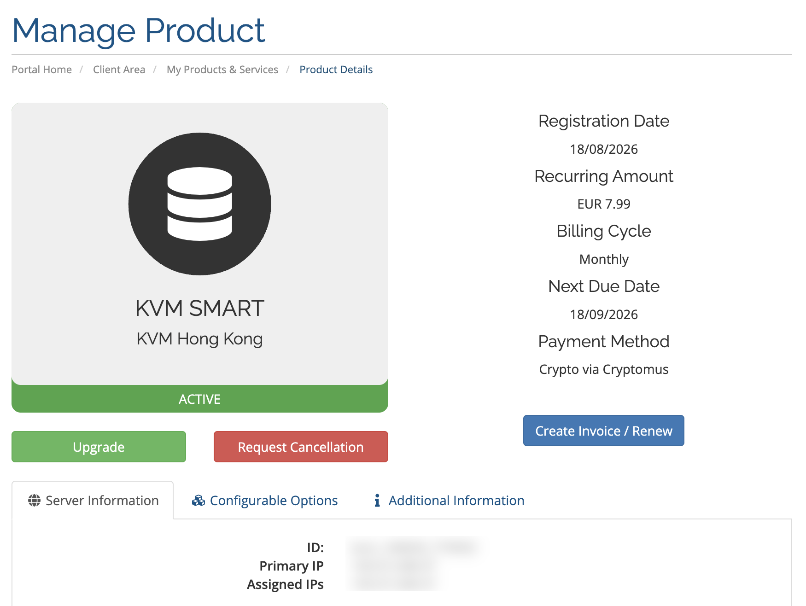Image resolution: width=806 pixels, height=606 pixels.
Task: Click the KVM SMART product name
Action: click(200, 308)
